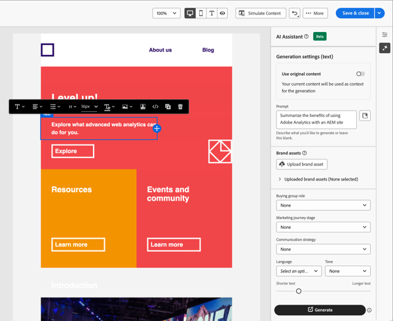
Task: Toggle Use original content switch
Action: click(x=360, y=74)
